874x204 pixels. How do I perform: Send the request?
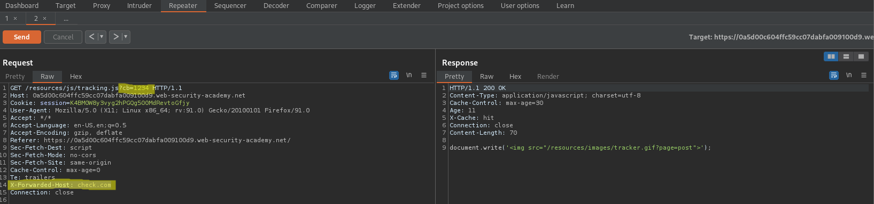pos(22,37)
